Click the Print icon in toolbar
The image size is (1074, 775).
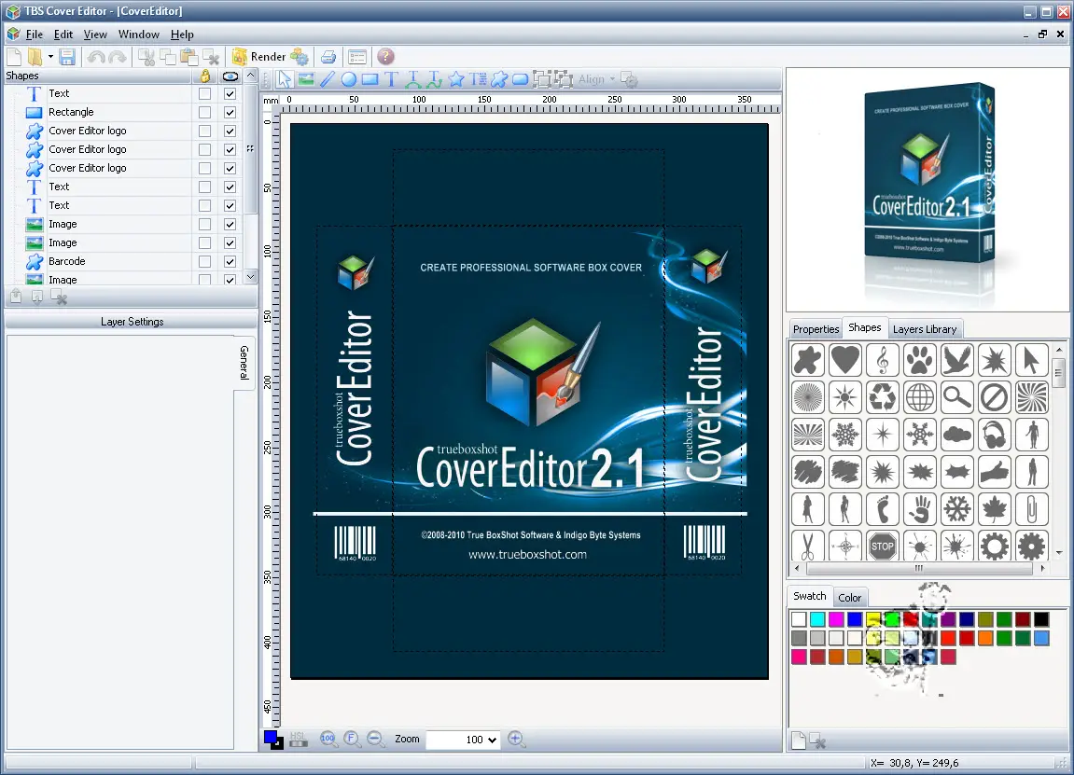coord(328,57)
